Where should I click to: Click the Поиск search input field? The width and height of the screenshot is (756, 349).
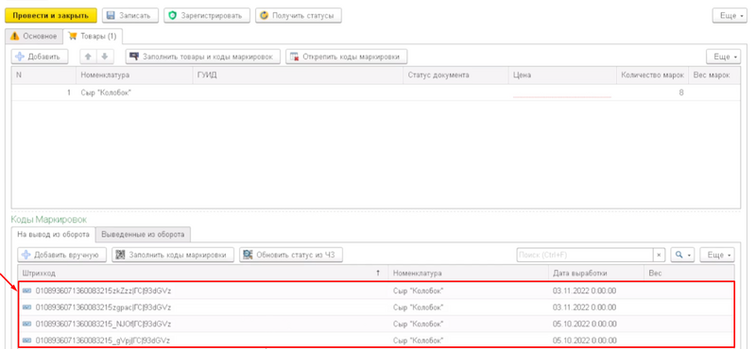[584, 255]
